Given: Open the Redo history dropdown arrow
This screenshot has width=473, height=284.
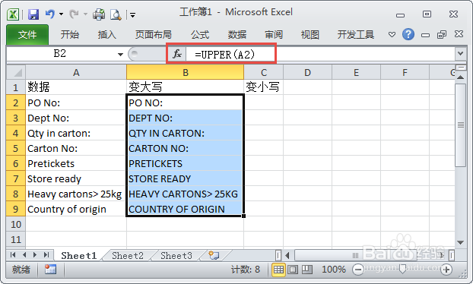Looking at the screenshot, I should coord(85,14).
